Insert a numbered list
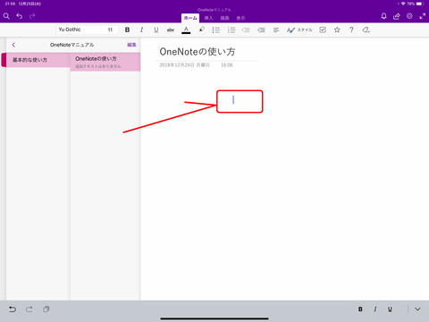This screenshot has width=429, height=322. (231, 30)
